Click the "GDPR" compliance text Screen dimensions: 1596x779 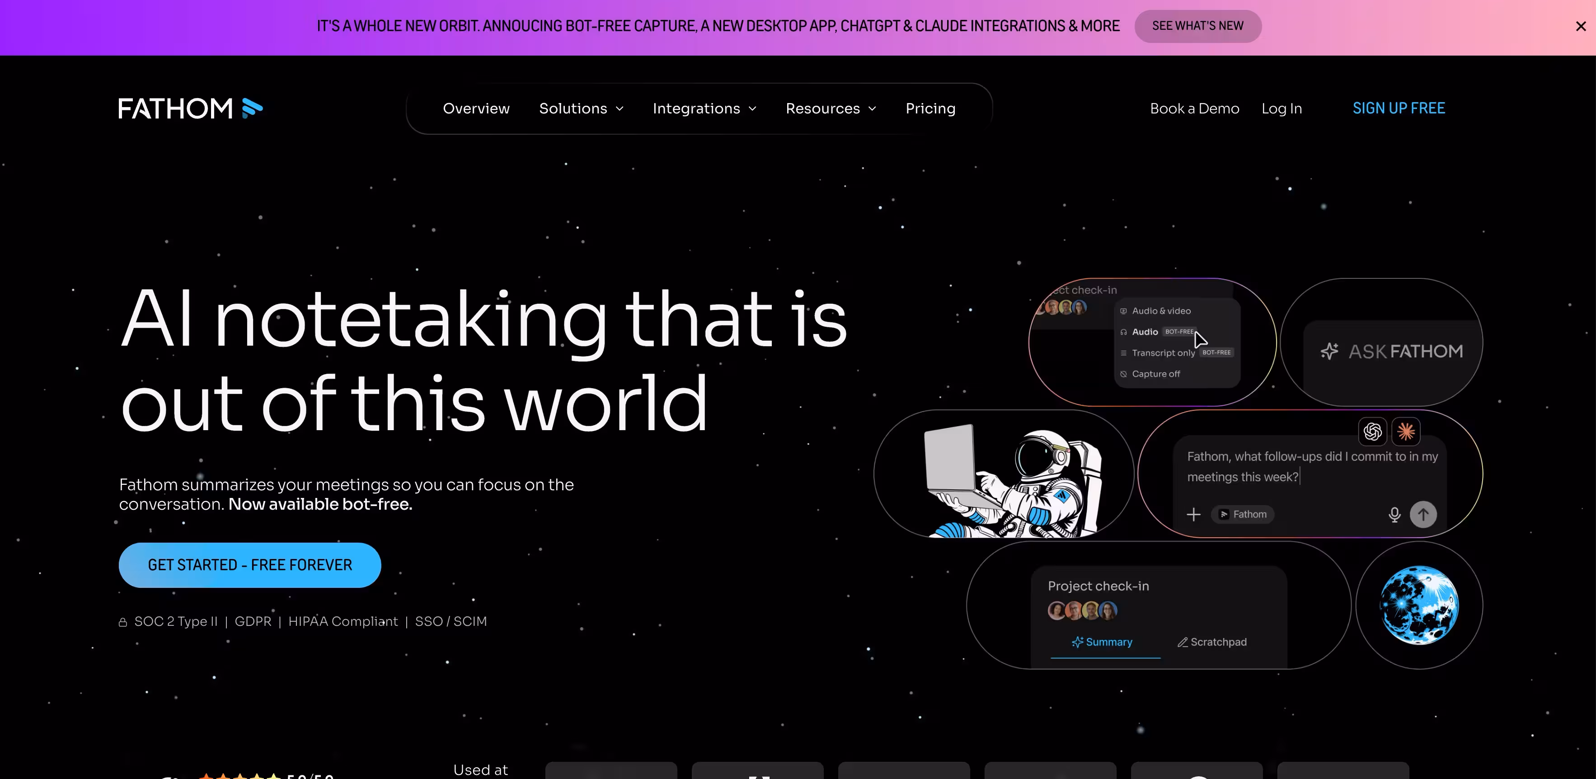[x=253, y=622]
